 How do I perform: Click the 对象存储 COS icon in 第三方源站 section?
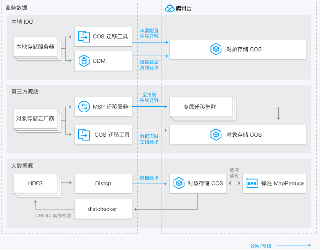216,134
